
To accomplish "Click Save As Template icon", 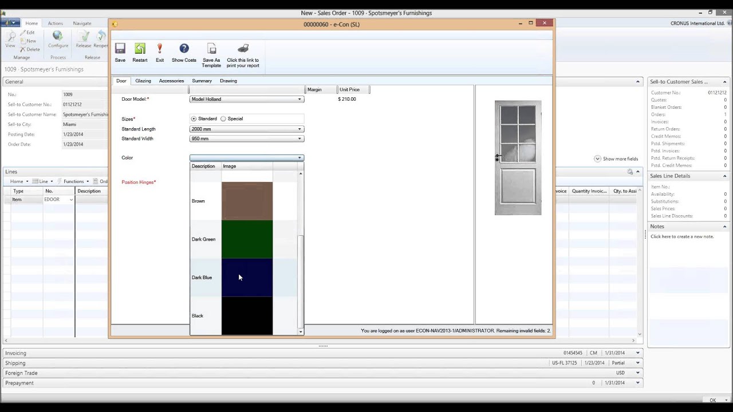I will tap(211, 49).
